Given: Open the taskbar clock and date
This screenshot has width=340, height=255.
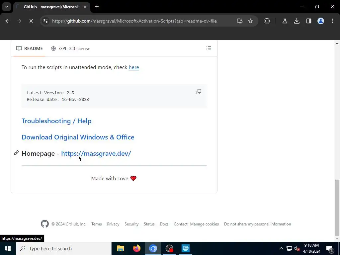Looking at the screenshot, I should pyautogui.click(x=311, y=248).
